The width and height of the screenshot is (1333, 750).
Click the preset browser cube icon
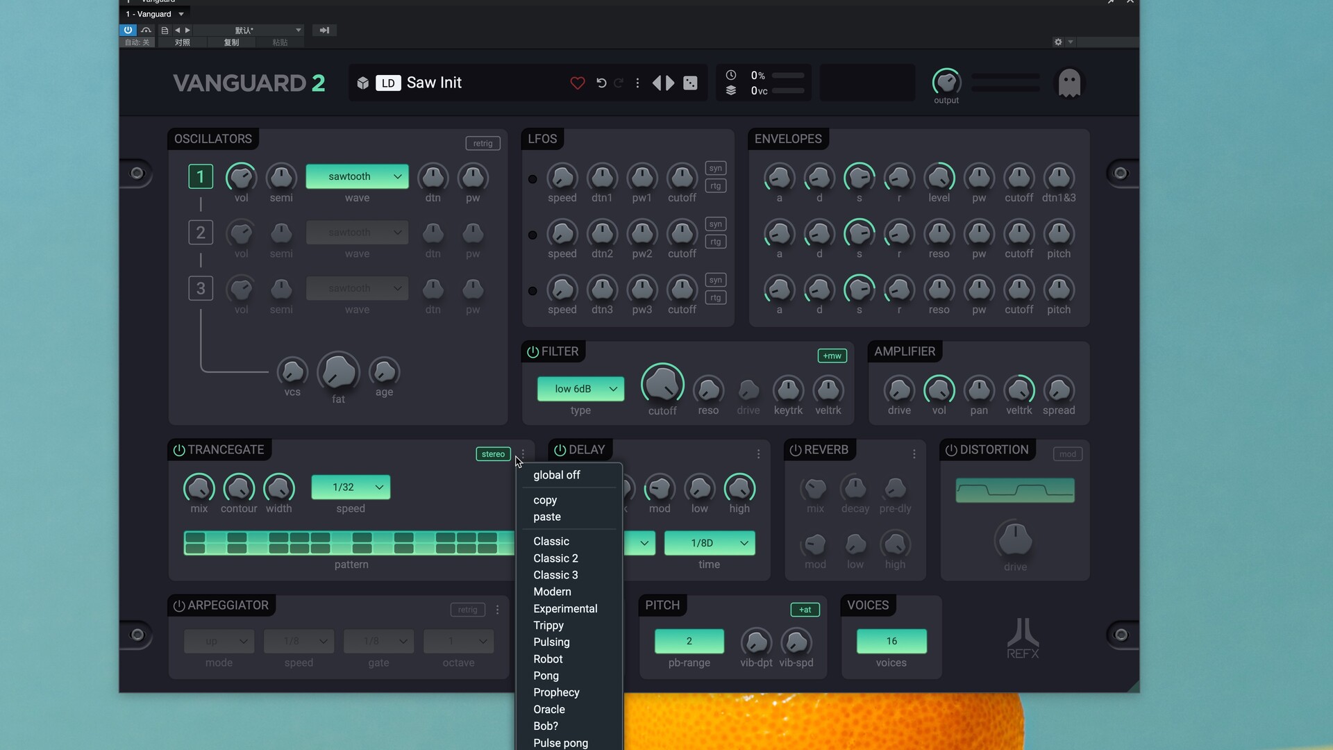362,83
